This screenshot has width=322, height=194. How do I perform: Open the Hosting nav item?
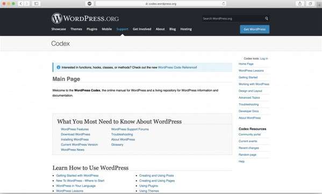[186, 29]
